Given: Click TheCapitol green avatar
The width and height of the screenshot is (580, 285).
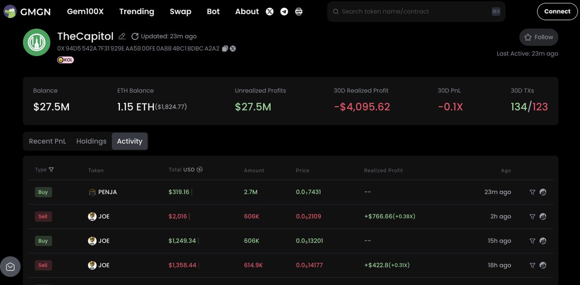Looking at the screenshot, I should pyautogui.click(x=37, y=43).
